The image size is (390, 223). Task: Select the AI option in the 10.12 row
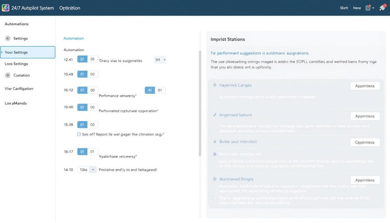point(150,90)
